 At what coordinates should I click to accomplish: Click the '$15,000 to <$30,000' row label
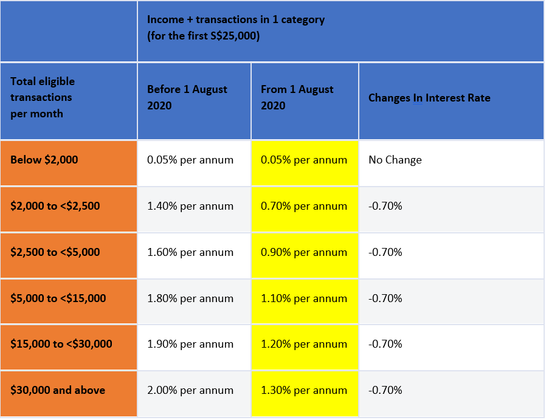pos(61,344)
